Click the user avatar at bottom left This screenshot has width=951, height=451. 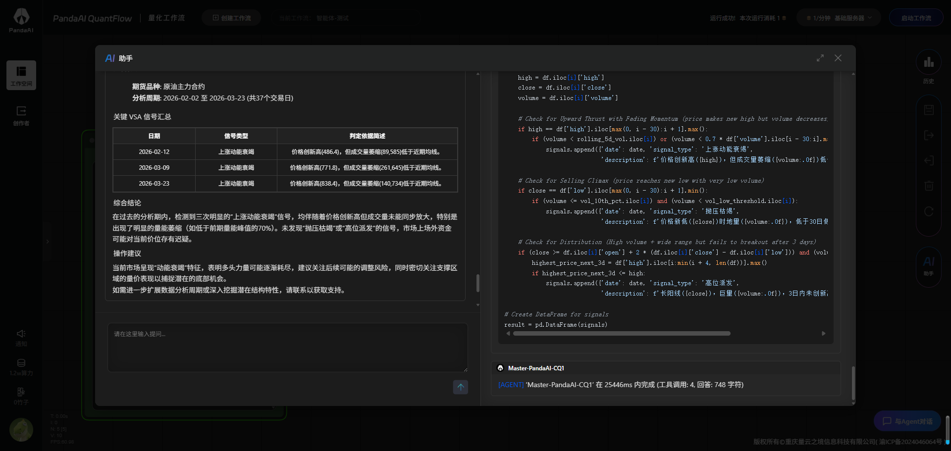[x=21, y=429]
